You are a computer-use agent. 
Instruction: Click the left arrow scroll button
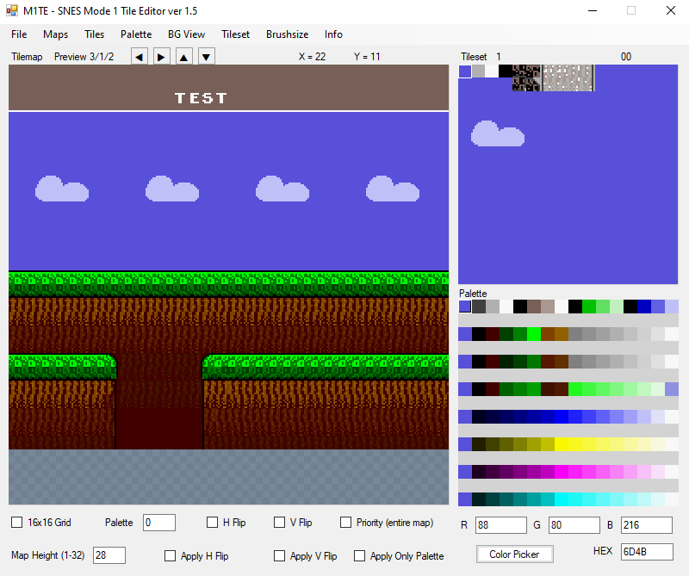pyautogui.click(x=140, y=57)
